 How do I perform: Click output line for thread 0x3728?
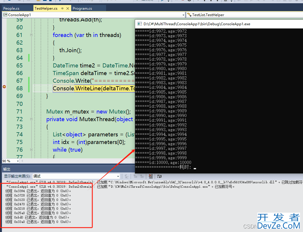pyautogui.click(x=38, y=195)
